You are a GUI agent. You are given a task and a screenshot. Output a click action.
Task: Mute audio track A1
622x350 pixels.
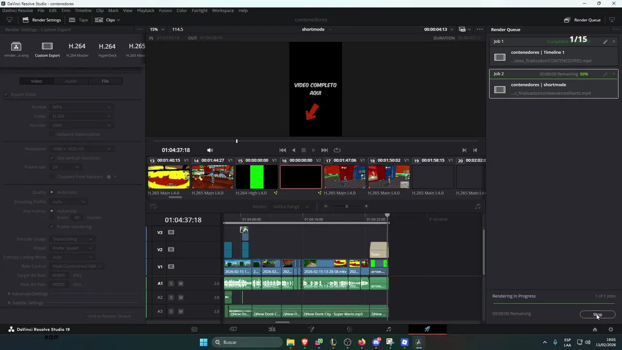180,283
